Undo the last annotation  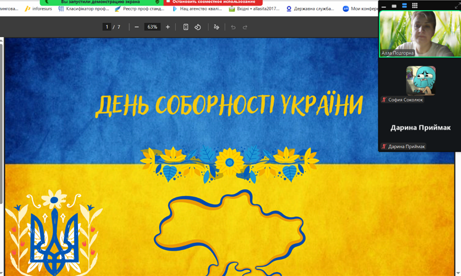[233, 27]
